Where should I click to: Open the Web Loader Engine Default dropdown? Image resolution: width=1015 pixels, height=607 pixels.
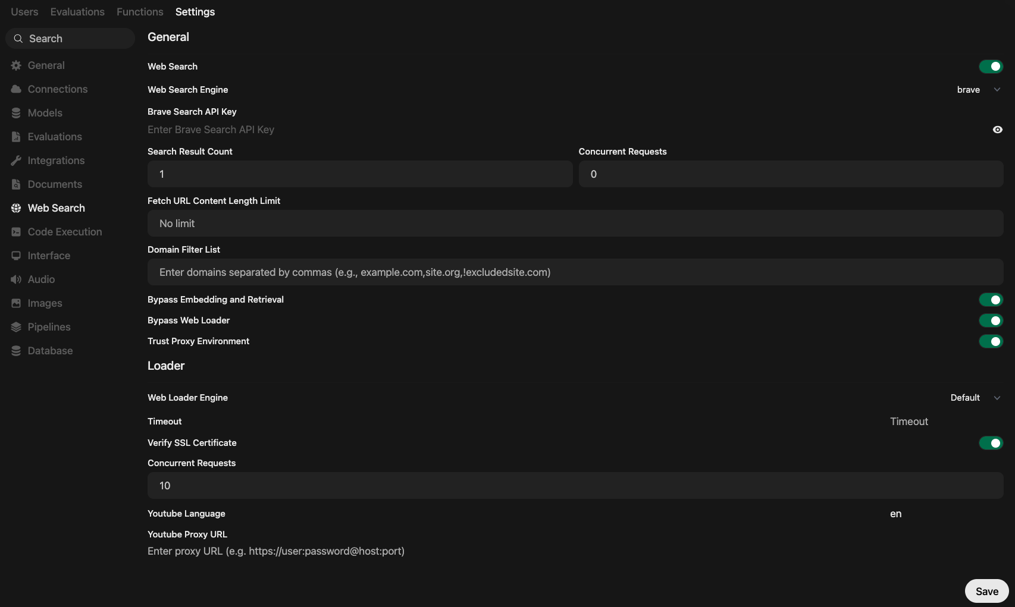click(976, 398)
